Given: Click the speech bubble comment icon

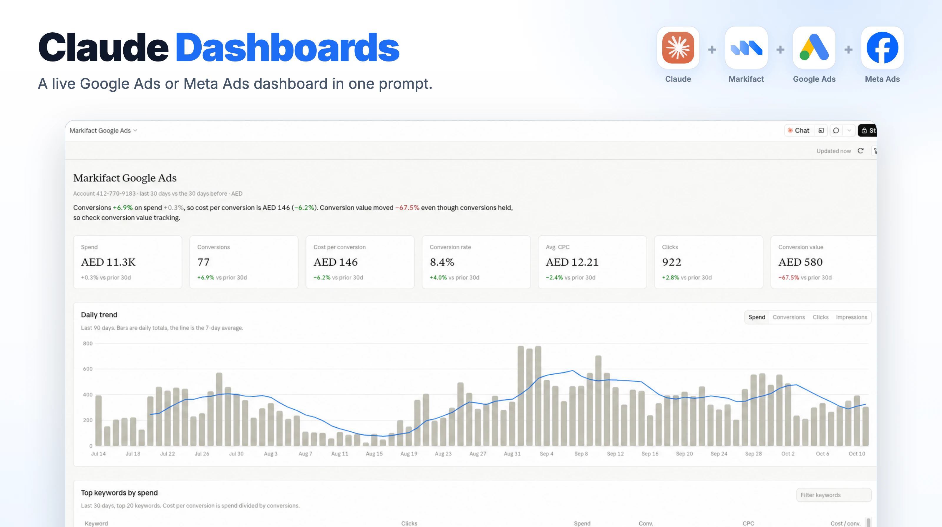Looking at the screenshot, I should [x=836, y=130].
